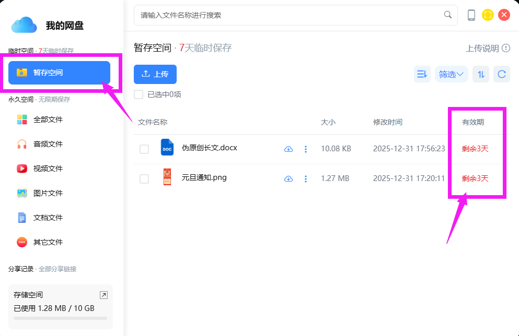This screenshot has width=519, height=336.
Task: Click the download icon for 元旦通知.png
Action: click(289, 179)
